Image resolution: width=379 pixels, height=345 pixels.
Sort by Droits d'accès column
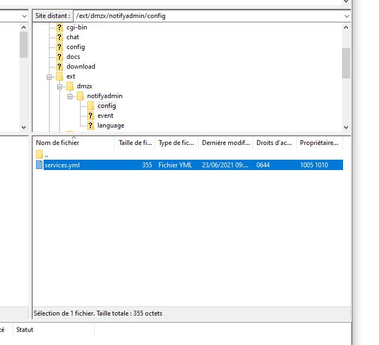click(x=274, y=143)
